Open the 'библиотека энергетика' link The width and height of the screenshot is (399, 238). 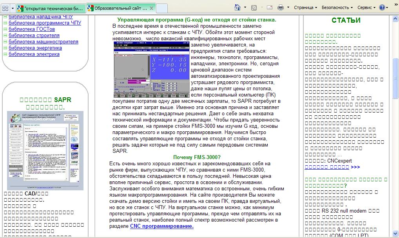35,48
